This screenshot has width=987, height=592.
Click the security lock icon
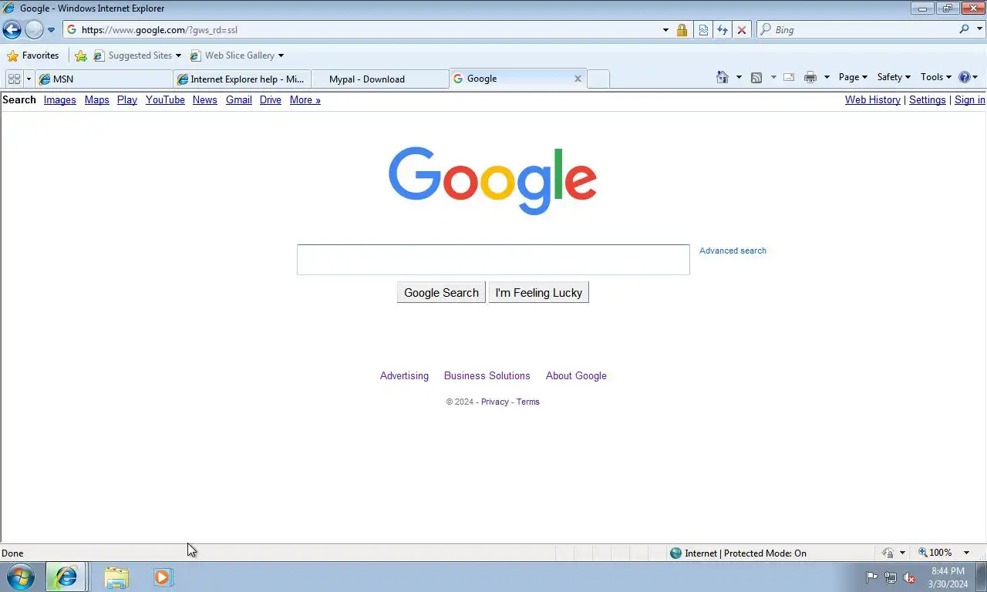coord(682,30)
